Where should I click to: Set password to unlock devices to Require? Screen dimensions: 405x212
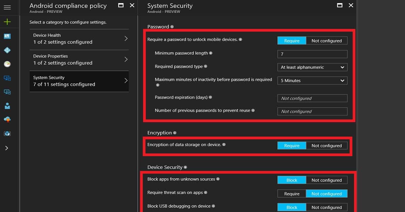pos(292,41)
